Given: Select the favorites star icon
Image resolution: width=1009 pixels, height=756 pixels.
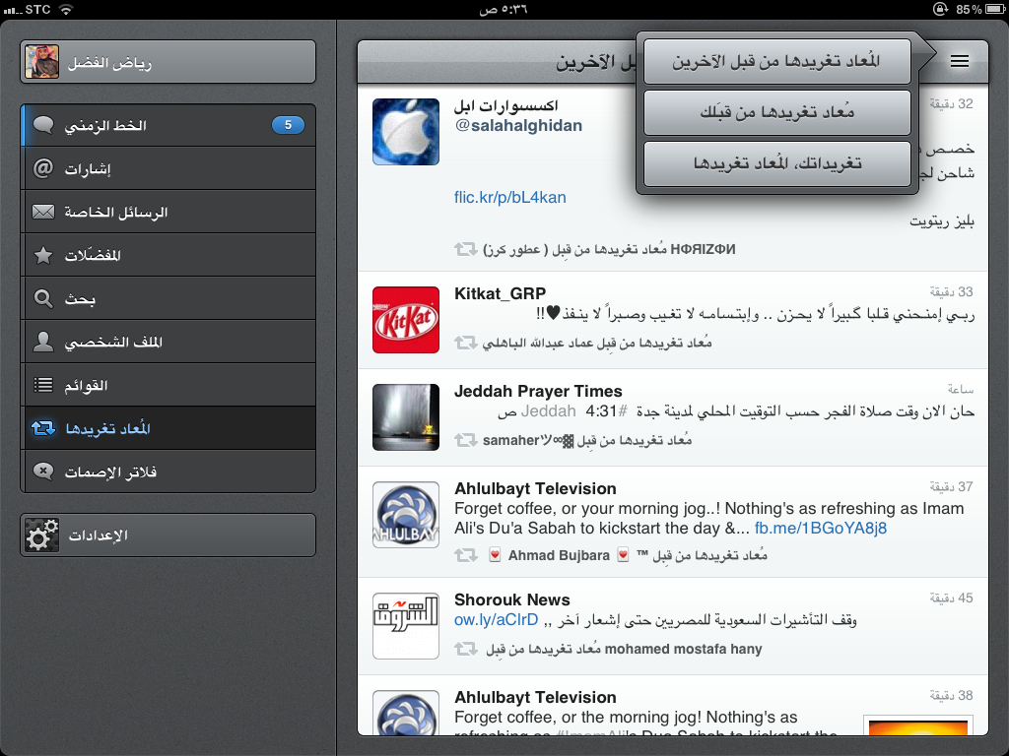Looking at the screenshot, I should pos(43,255).
